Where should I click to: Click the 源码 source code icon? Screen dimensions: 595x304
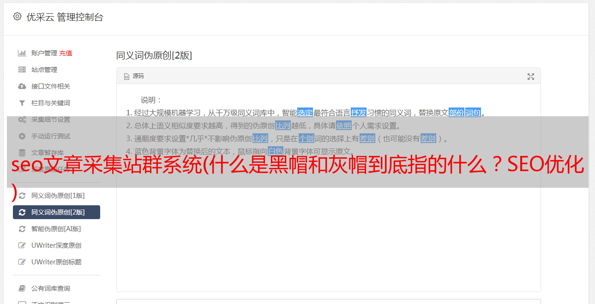(126, 77)
